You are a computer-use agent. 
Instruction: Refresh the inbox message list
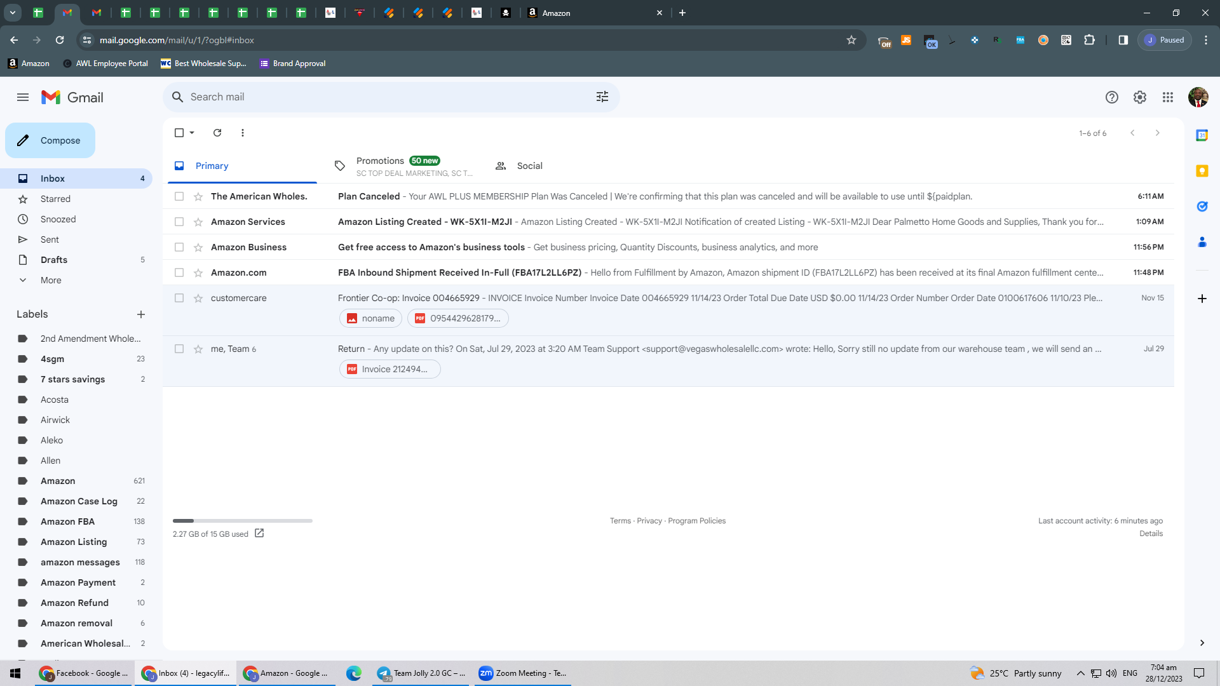coord(217,133)
